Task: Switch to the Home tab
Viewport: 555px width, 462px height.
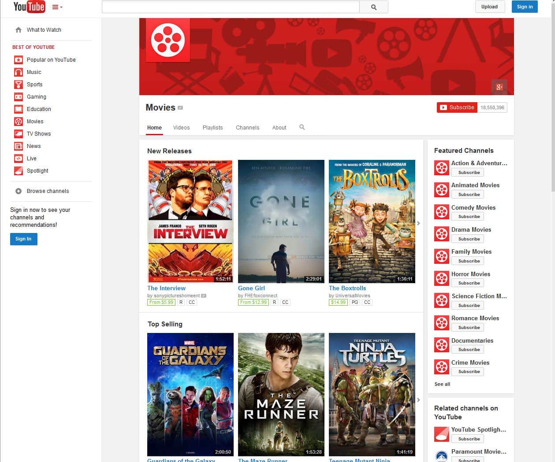Action: coord(154,128)
